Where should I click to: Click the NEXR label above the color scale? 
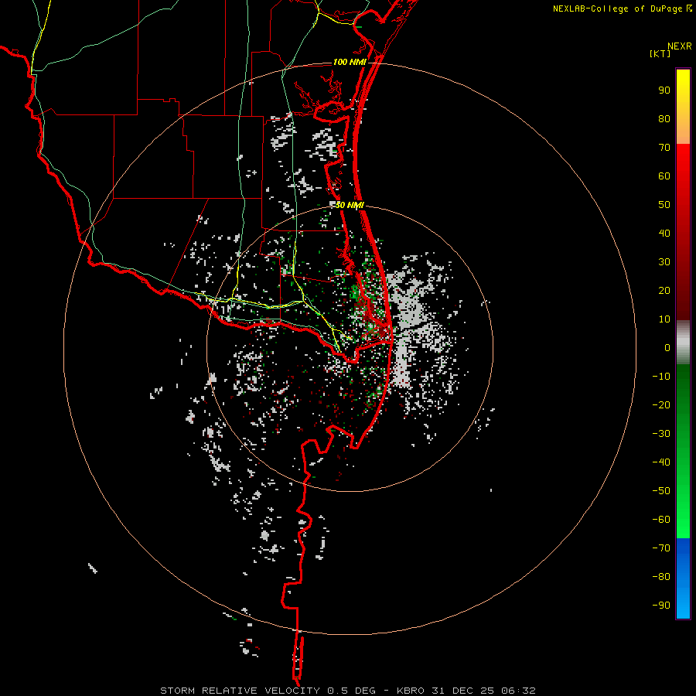click(x=679, y=46)
